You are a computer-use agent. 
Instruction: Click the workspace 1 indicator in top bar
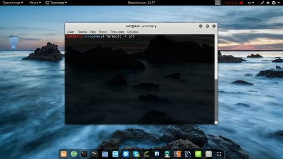click(218, 3)
